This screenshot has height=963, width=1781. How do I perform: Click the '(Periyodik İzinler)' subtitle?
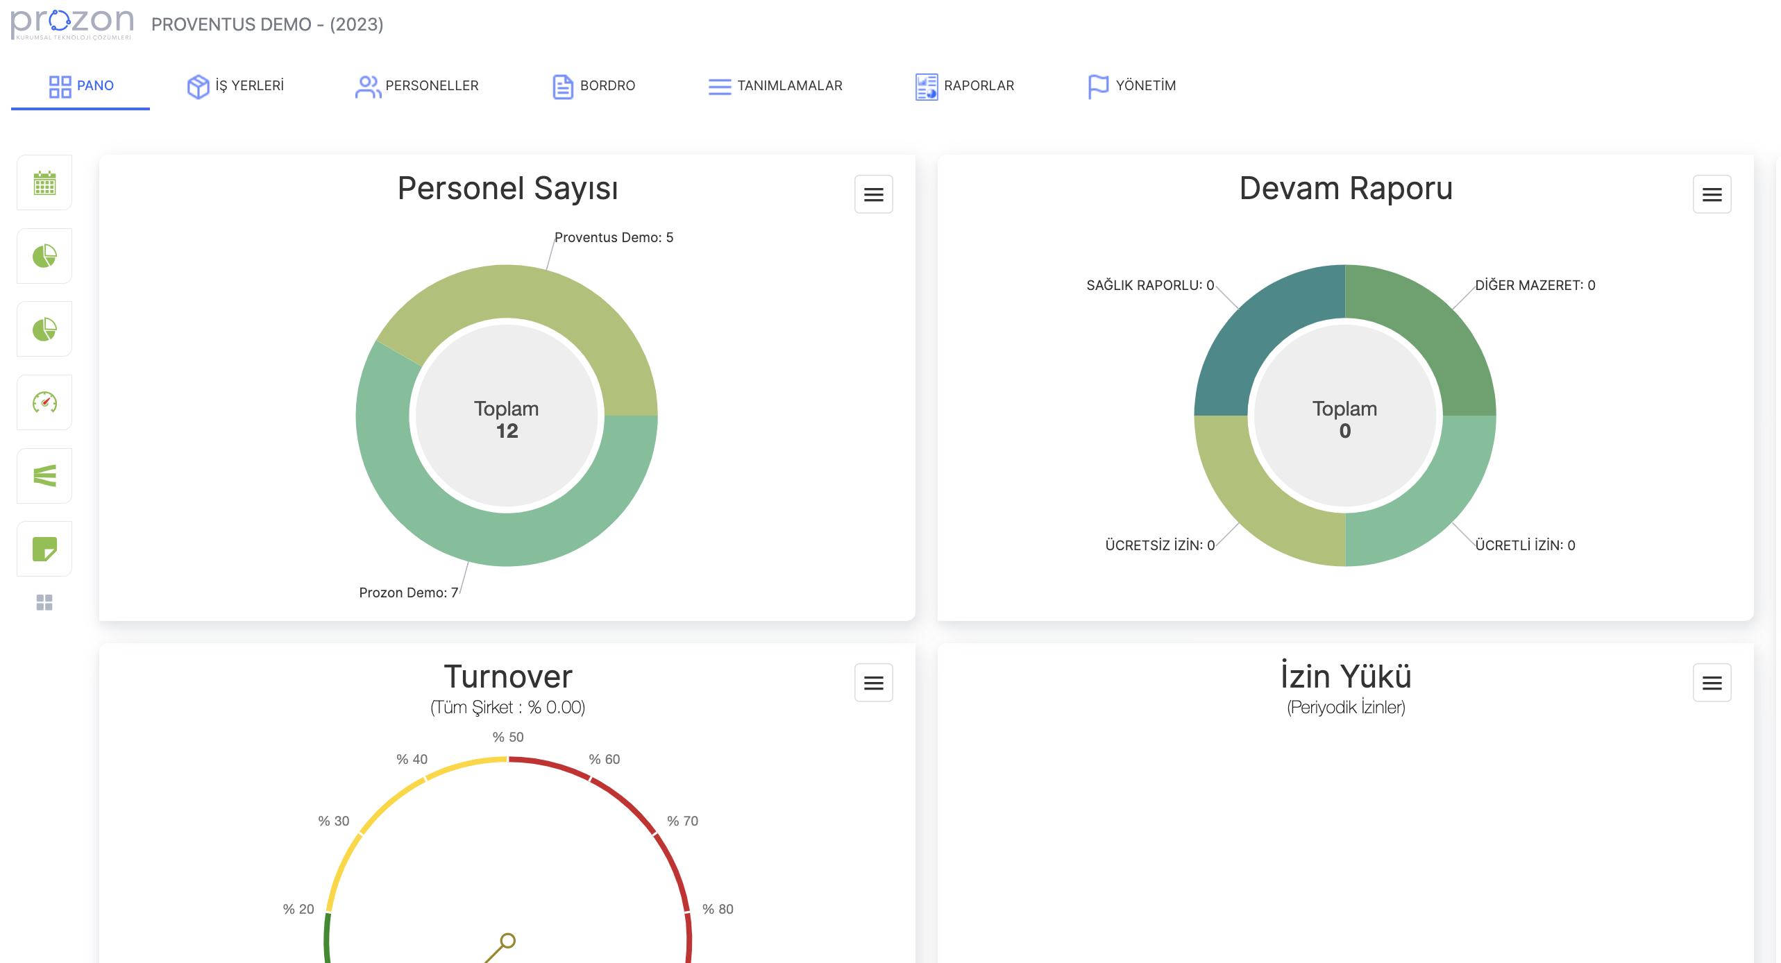coord(1346,707)
